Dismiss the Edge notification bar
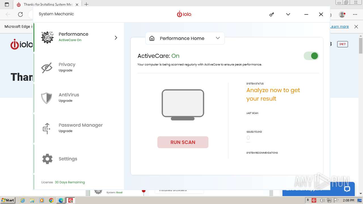Viewport: 363px width, 204px height. coord(356,26)
